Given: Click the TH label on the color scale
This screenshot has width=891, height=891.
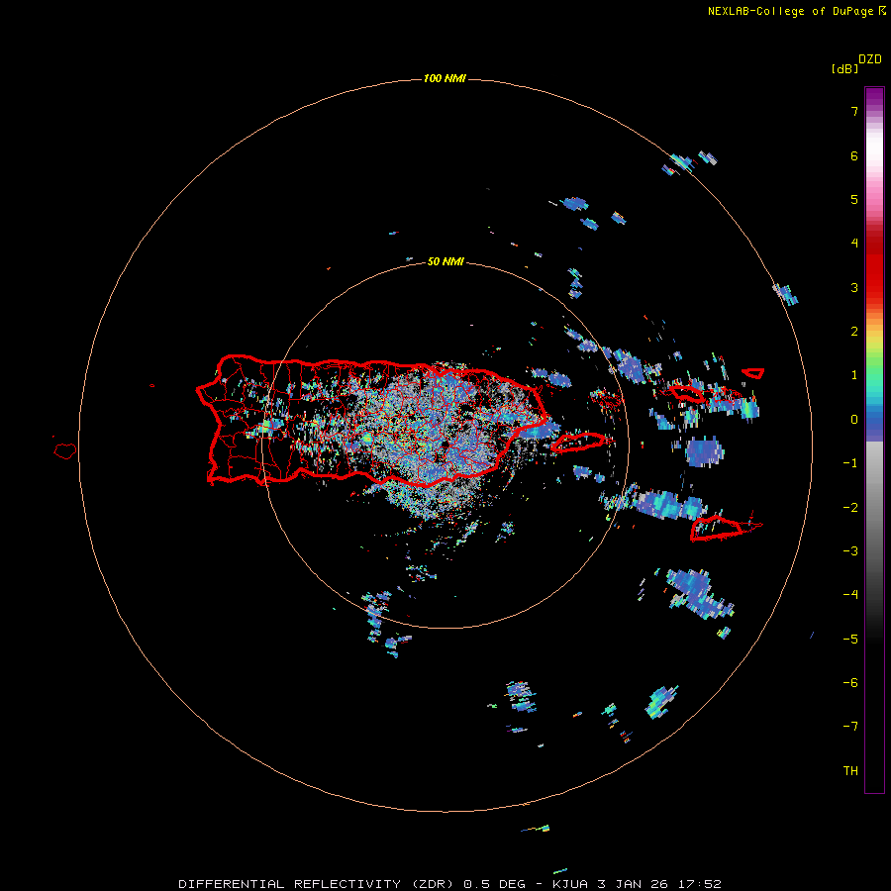Looking at the screenshot, I should [850, 771].
